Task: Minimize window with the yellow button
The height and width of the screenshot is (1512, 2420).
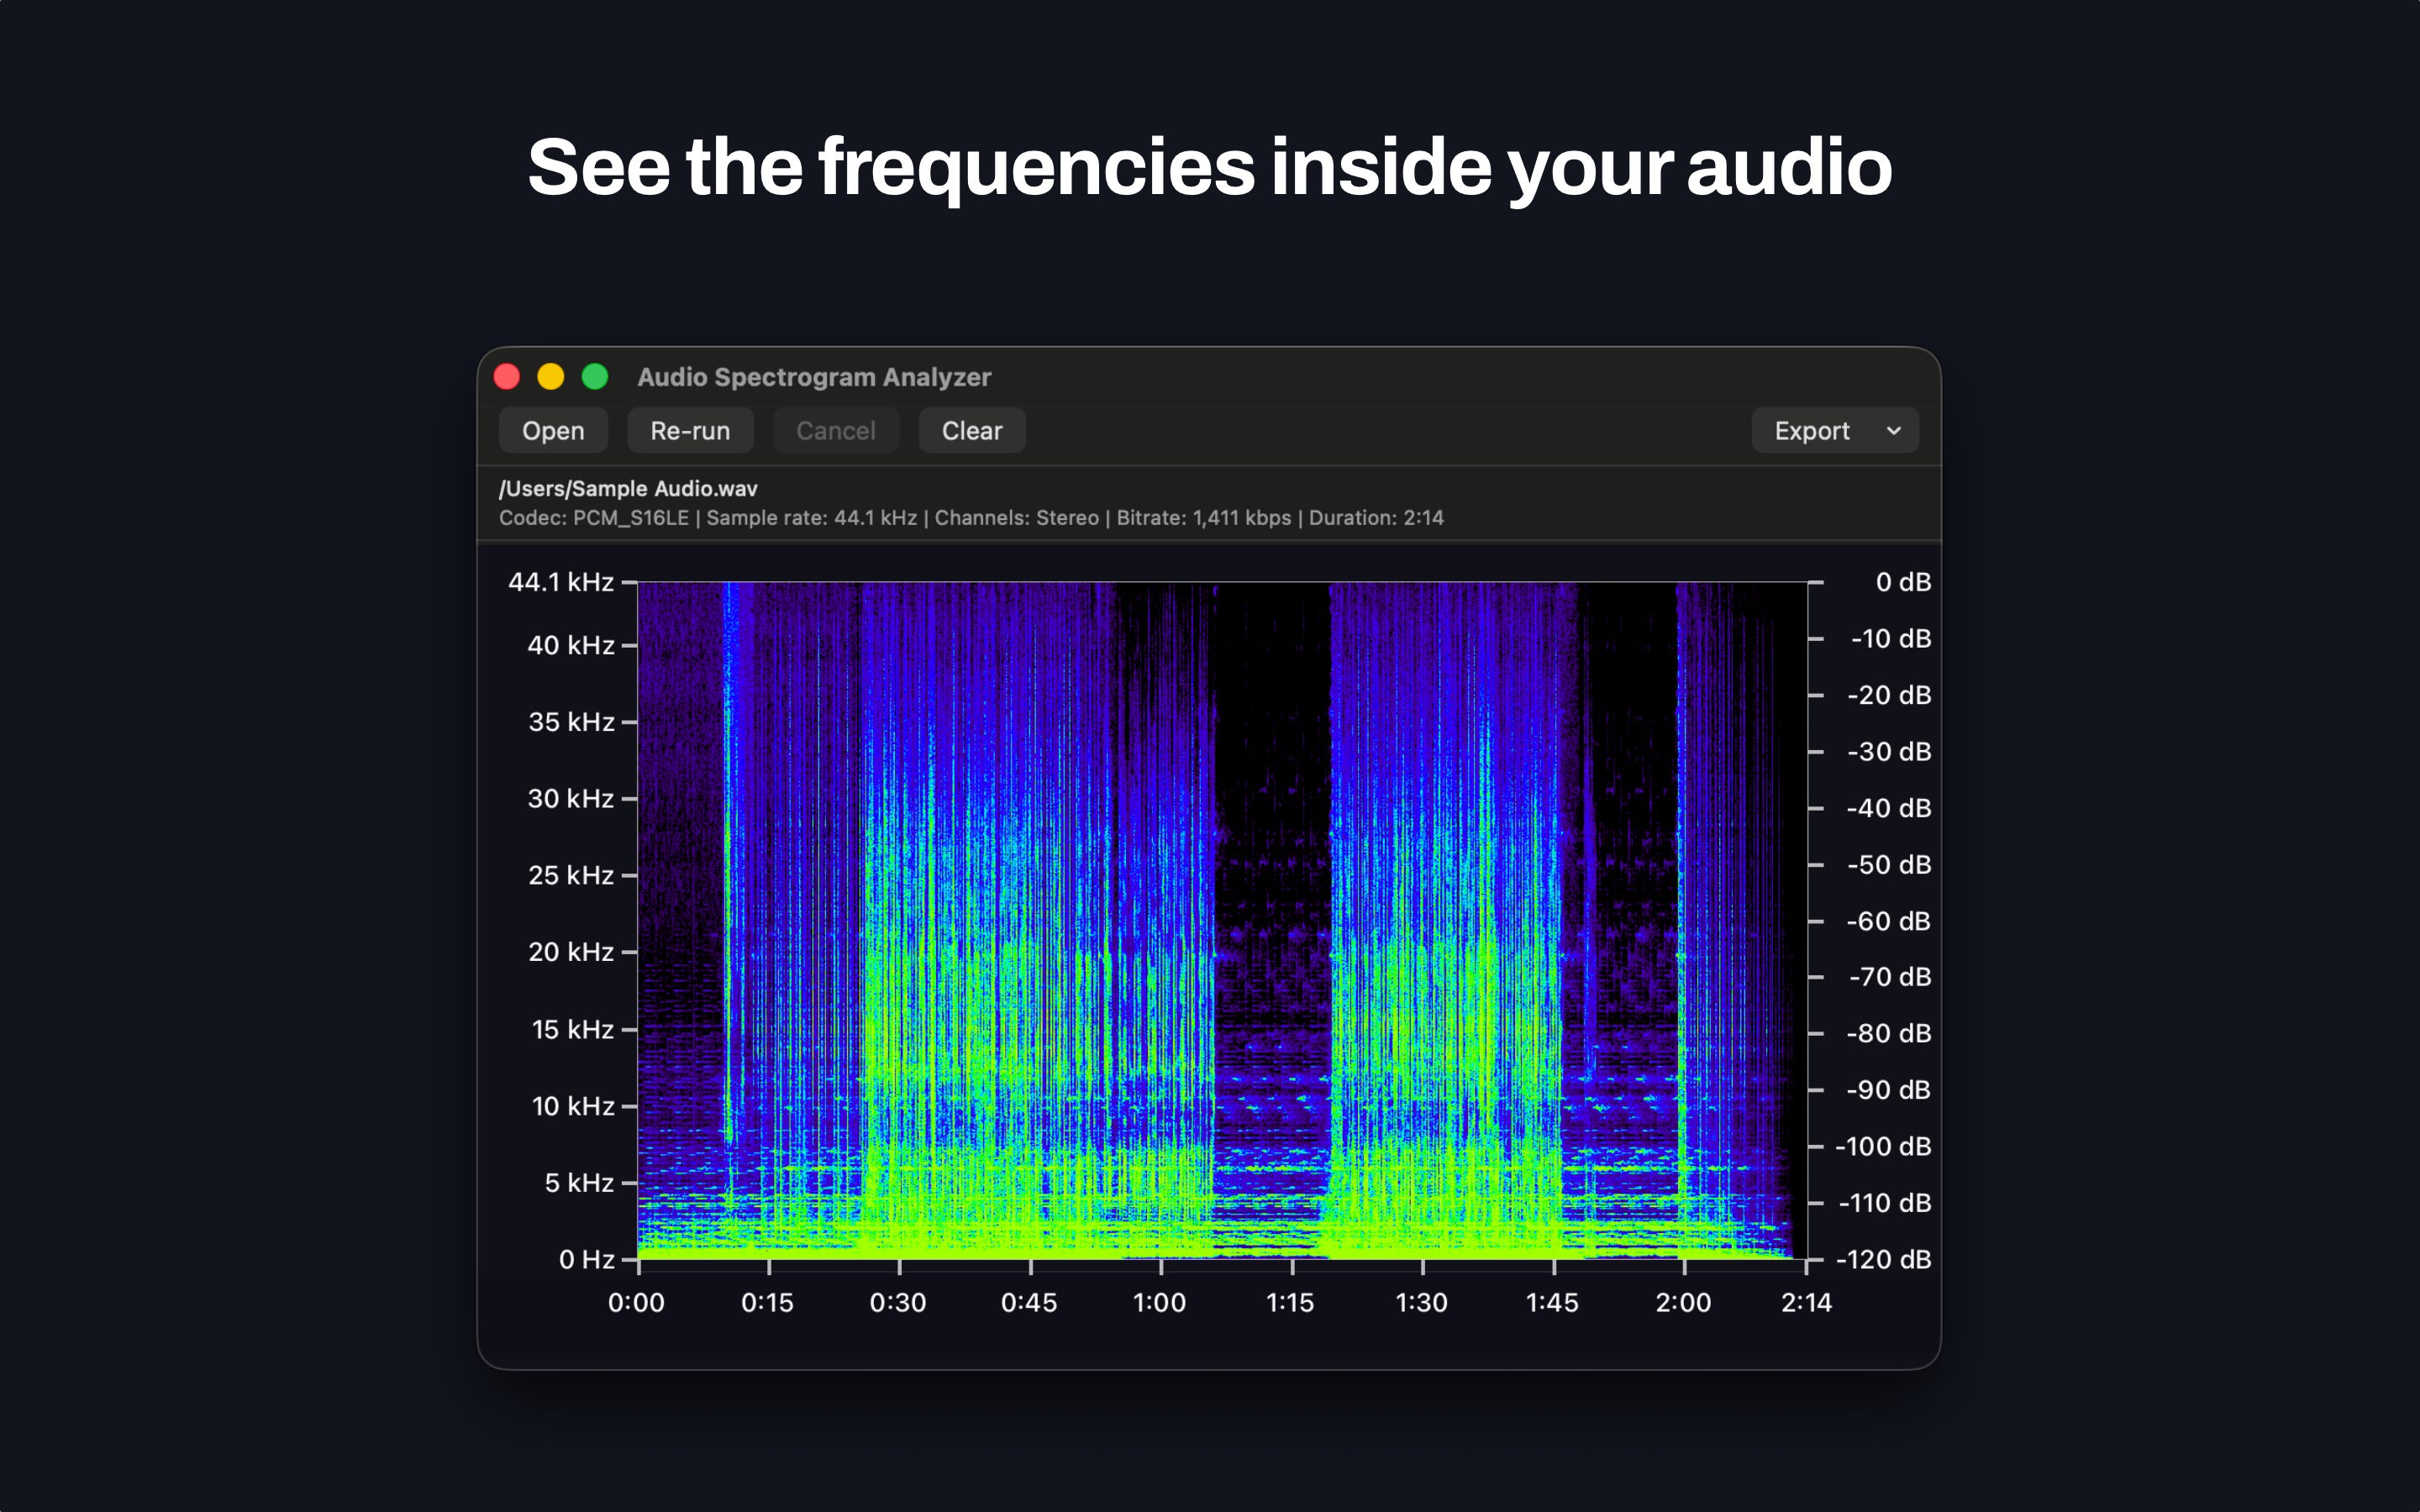Action: (x=551, y=377)
